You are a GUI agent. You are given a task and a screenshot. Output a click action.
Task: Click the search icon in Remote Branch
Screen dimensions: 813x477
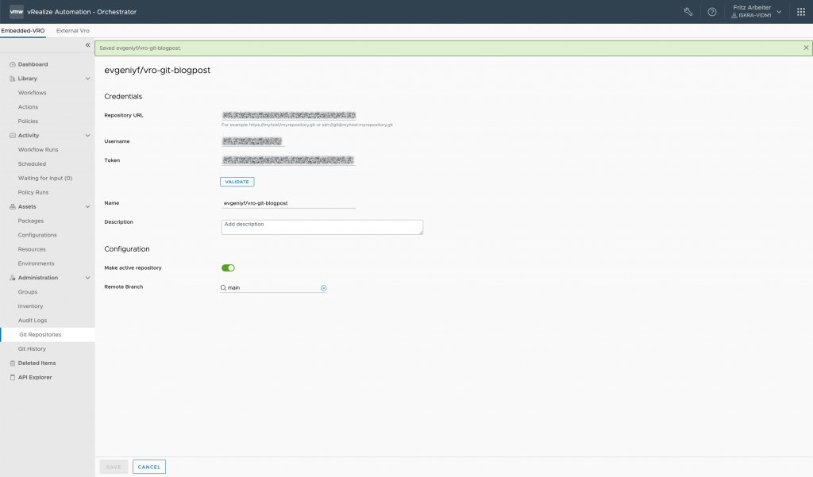click(x=223, y=288)
